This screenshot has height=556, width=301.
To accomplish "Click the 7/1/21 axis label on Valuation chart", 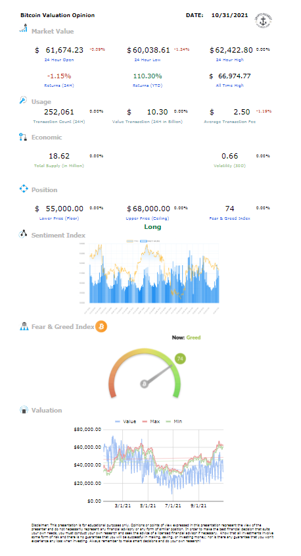I will click(x=173, y=505).
